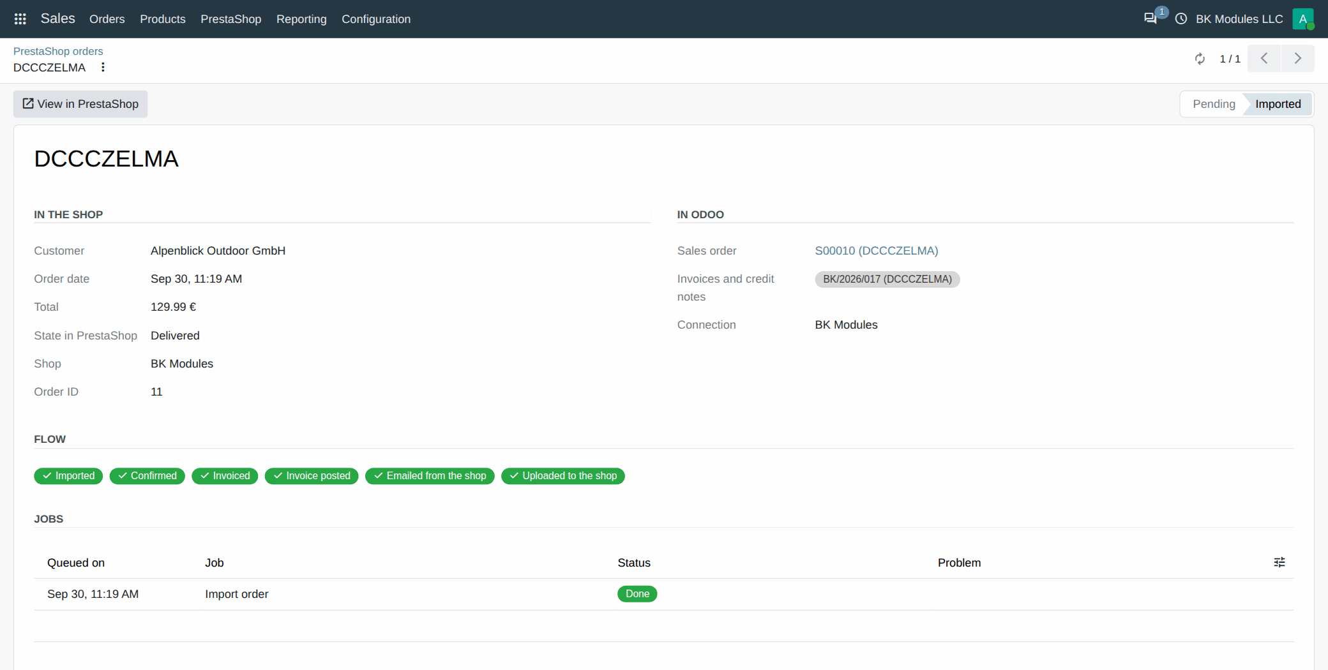Image resolution: width=1328 pixels, height=670 pixels.
Task: Select the Pending status stage
Action: pos(1214,104)
